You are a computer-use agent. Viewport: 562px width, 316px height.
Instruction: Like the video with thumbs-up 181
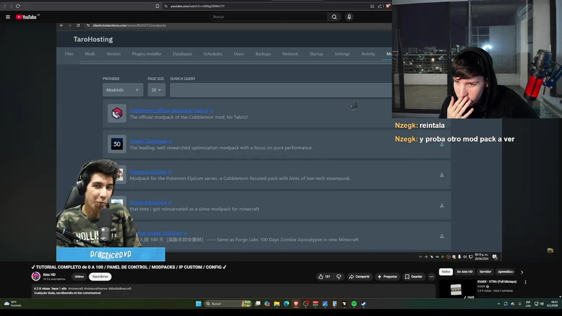pyautogui.click(x=324, y=276)
